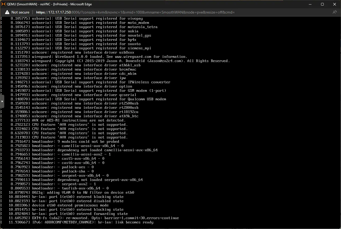The image size is (341, 229).
Task: Click 'registered for motorola_tetra' line
Action: [79, 27]
